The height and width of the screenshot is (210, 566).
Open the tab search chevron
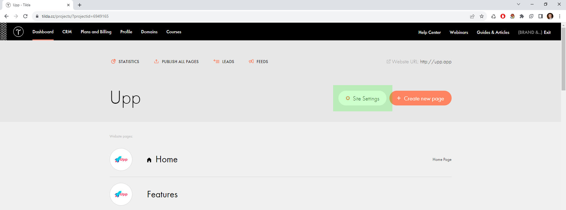point(519,4)
